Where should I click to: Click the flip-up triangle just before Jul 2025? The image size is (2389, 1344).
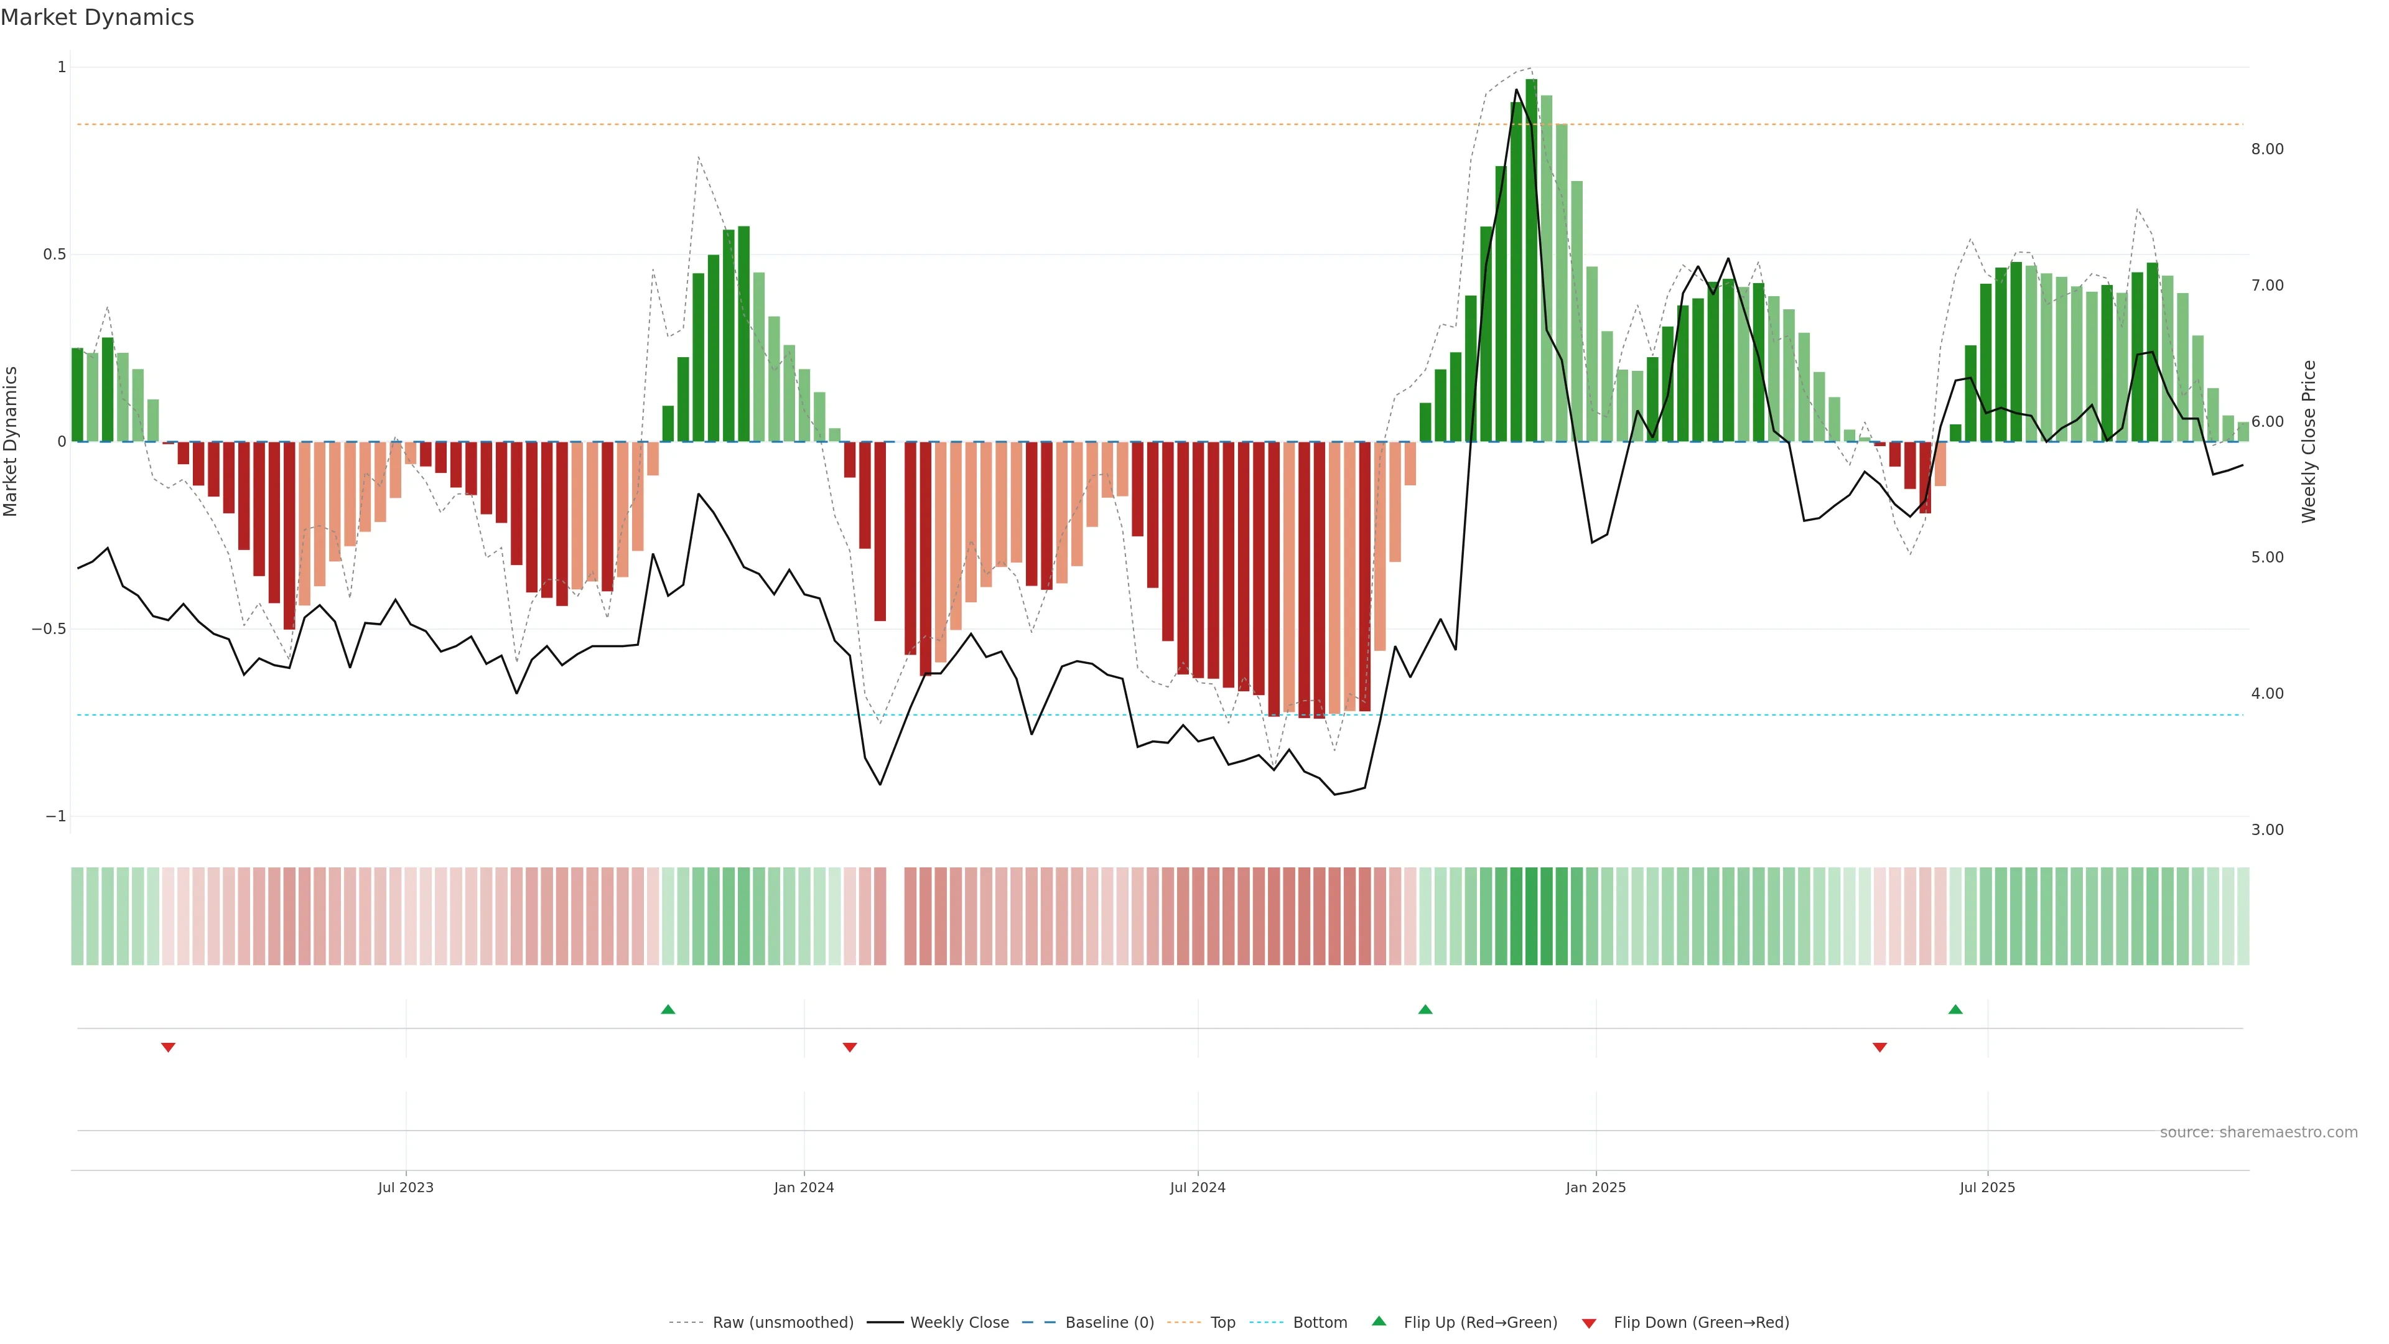[1955, 1009]
